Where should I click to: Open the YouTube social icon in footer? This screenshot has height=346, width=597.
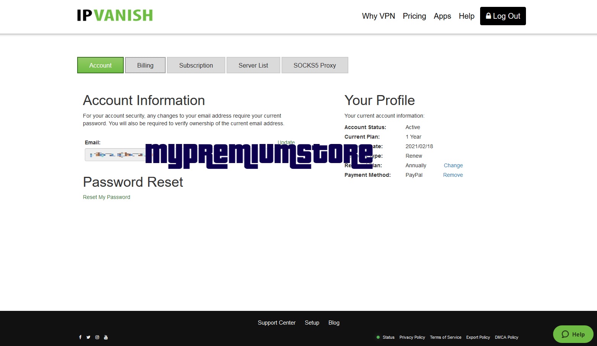tap(106, 337)
